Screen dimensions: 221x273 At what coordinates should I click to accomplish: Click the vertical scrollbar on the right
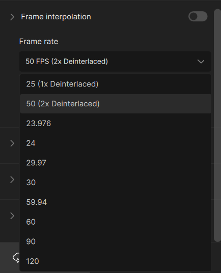(217, 126)
